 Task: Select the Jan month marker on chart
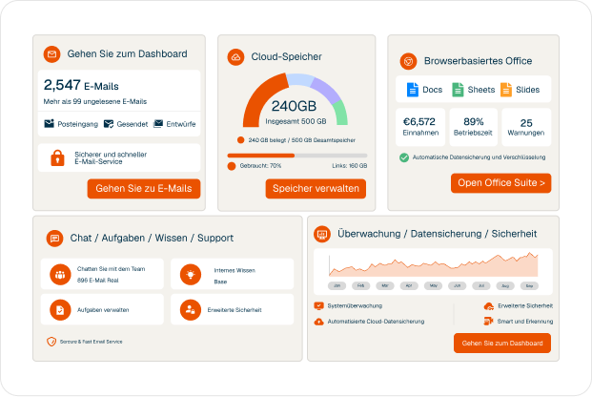[337, 285]
